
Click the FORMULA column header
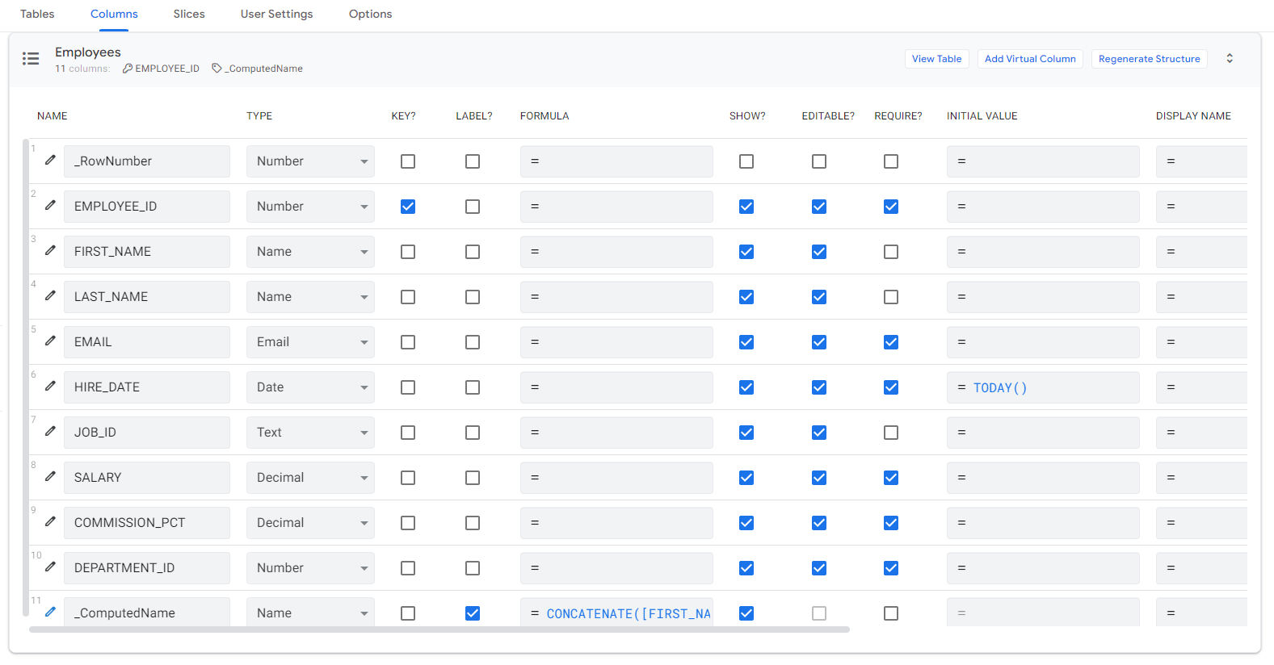(x=544, y=116)
